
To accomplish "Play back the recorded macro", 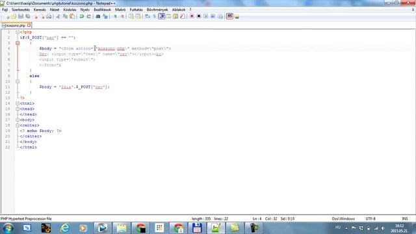I will (205, 16).
